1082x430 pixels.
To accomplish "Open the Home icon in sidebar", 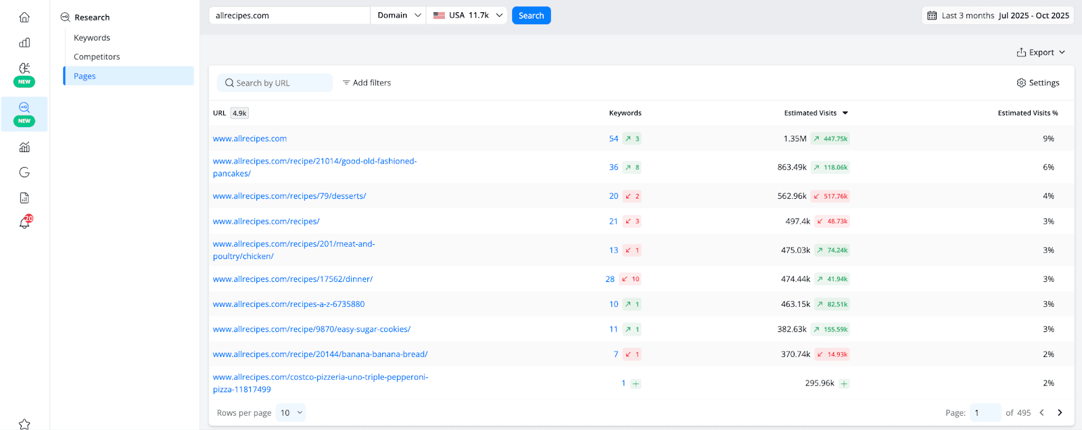I will pos(24,18).
